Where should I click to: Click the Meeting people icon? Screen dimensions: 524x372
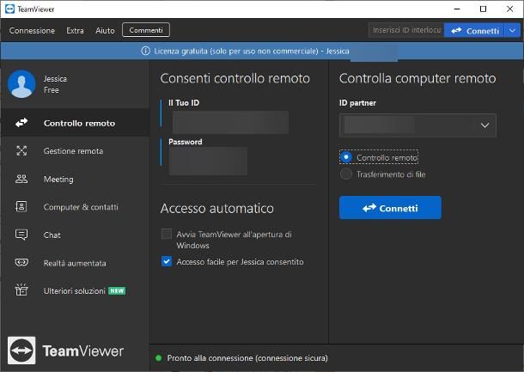click(21, 179)
